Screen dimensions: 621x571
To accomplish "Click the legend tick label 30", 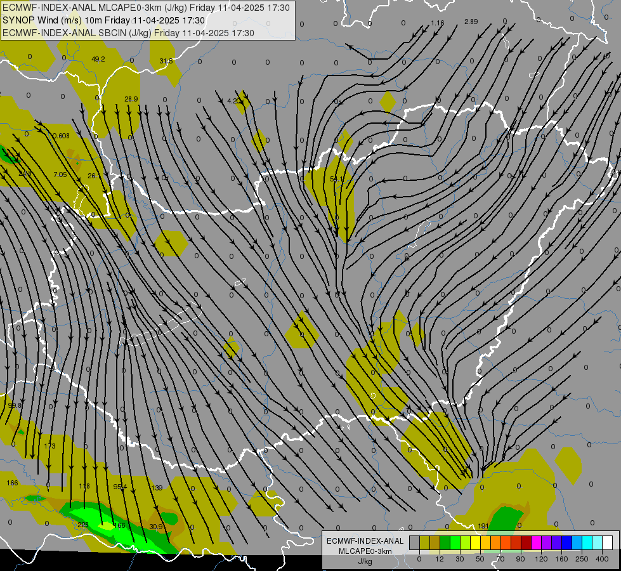I will click(x=460, y=559).
